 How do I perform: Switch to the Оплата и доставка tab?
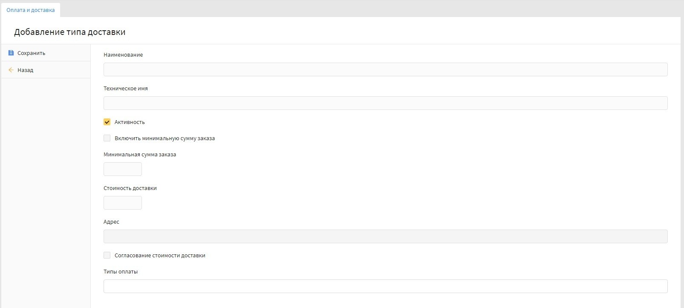pos(31,10)
